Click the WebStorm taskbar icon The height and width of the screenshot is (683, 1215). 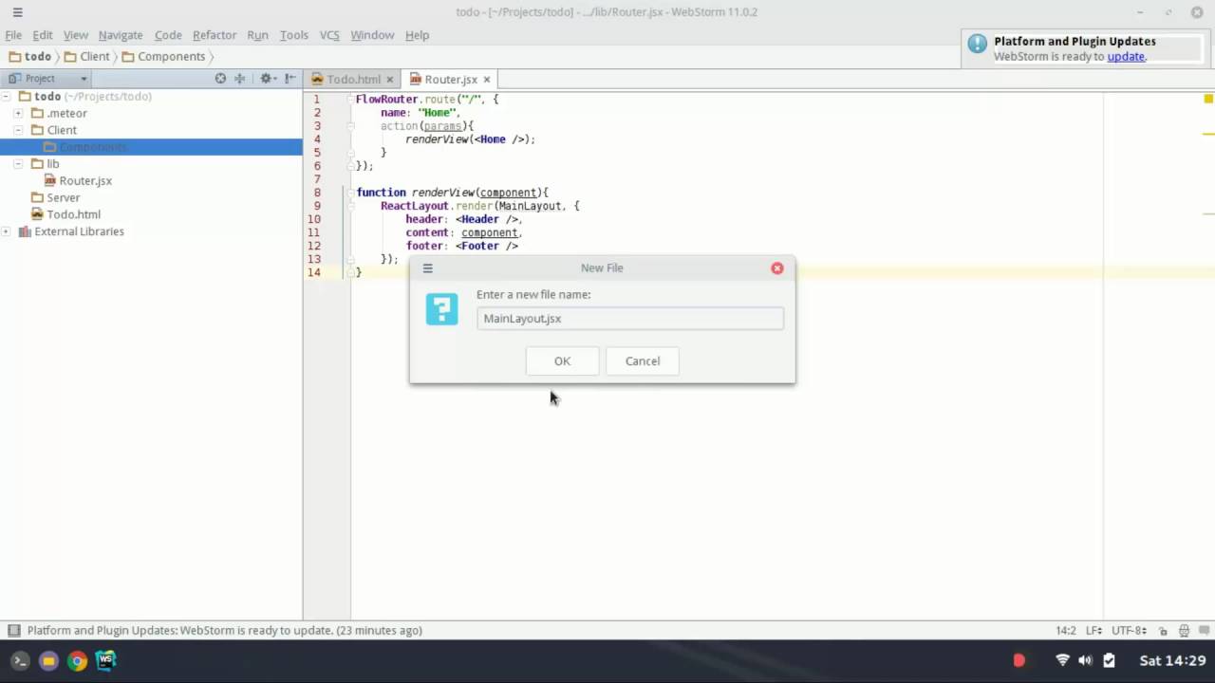[x=106, y=660]
